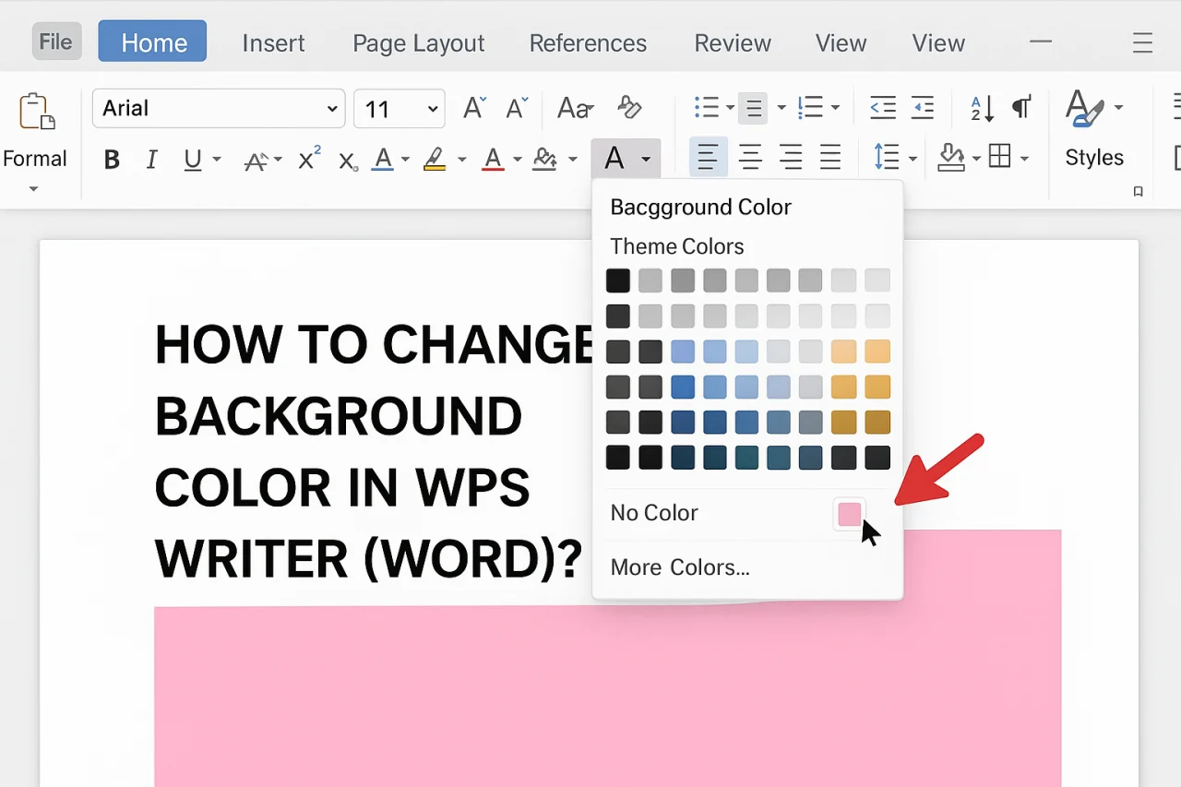Screen dimensions: 1181x787
Task: Select No Color option
Action: coord(654,513)
